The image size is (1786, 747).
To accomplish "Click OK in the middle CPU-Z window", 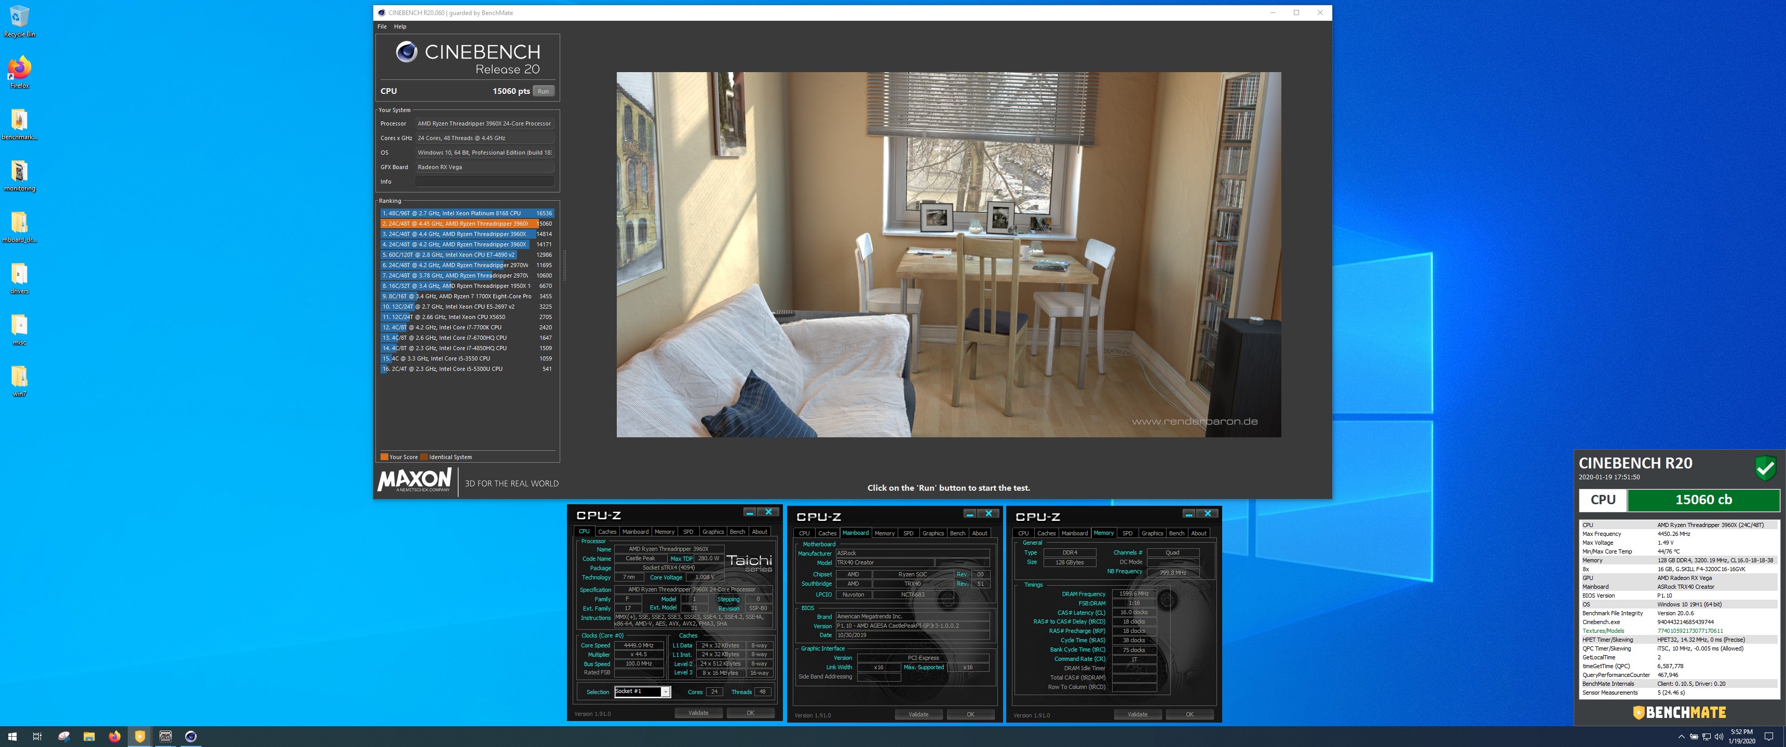I will tap(970, 714).
